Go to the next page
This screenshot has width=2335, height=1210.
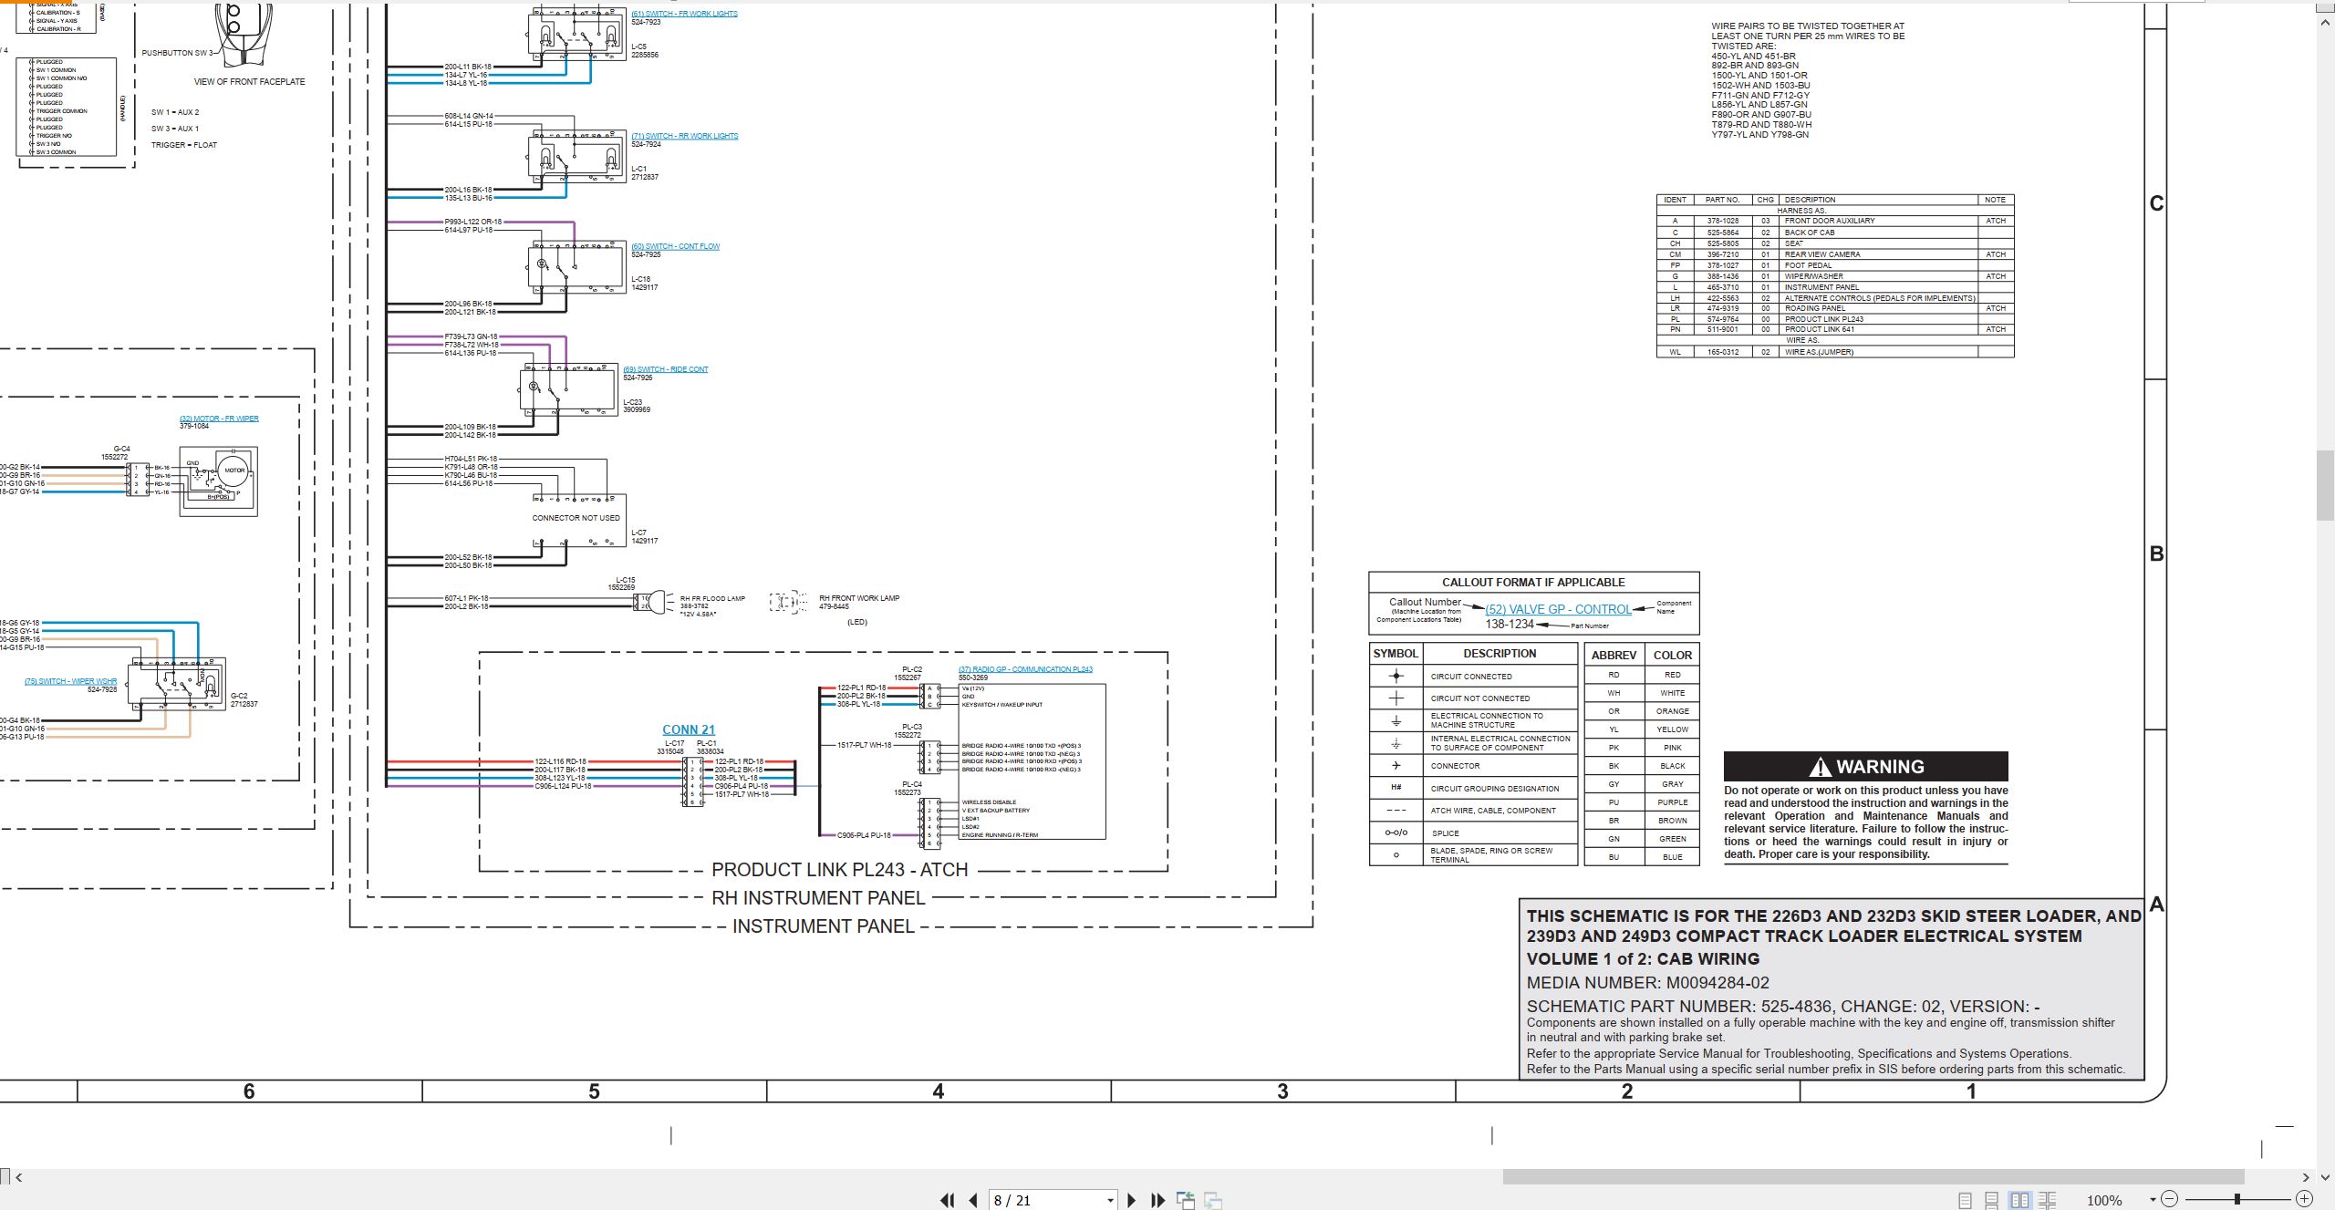(1131, 1200)
